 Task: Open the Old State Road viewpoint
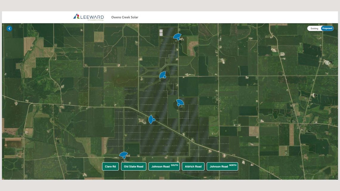point(134,167)
